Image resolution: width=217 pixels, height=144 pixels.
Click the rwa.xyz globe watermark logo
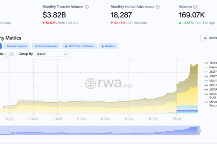(90, 83)
